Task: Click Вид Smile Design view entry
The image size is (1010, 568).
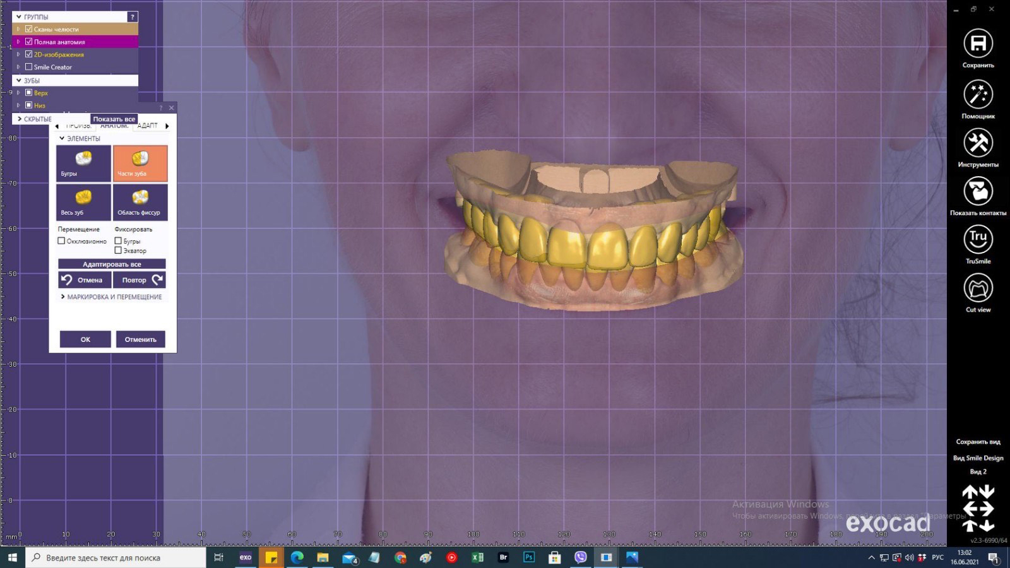Action: coord(978,458)
